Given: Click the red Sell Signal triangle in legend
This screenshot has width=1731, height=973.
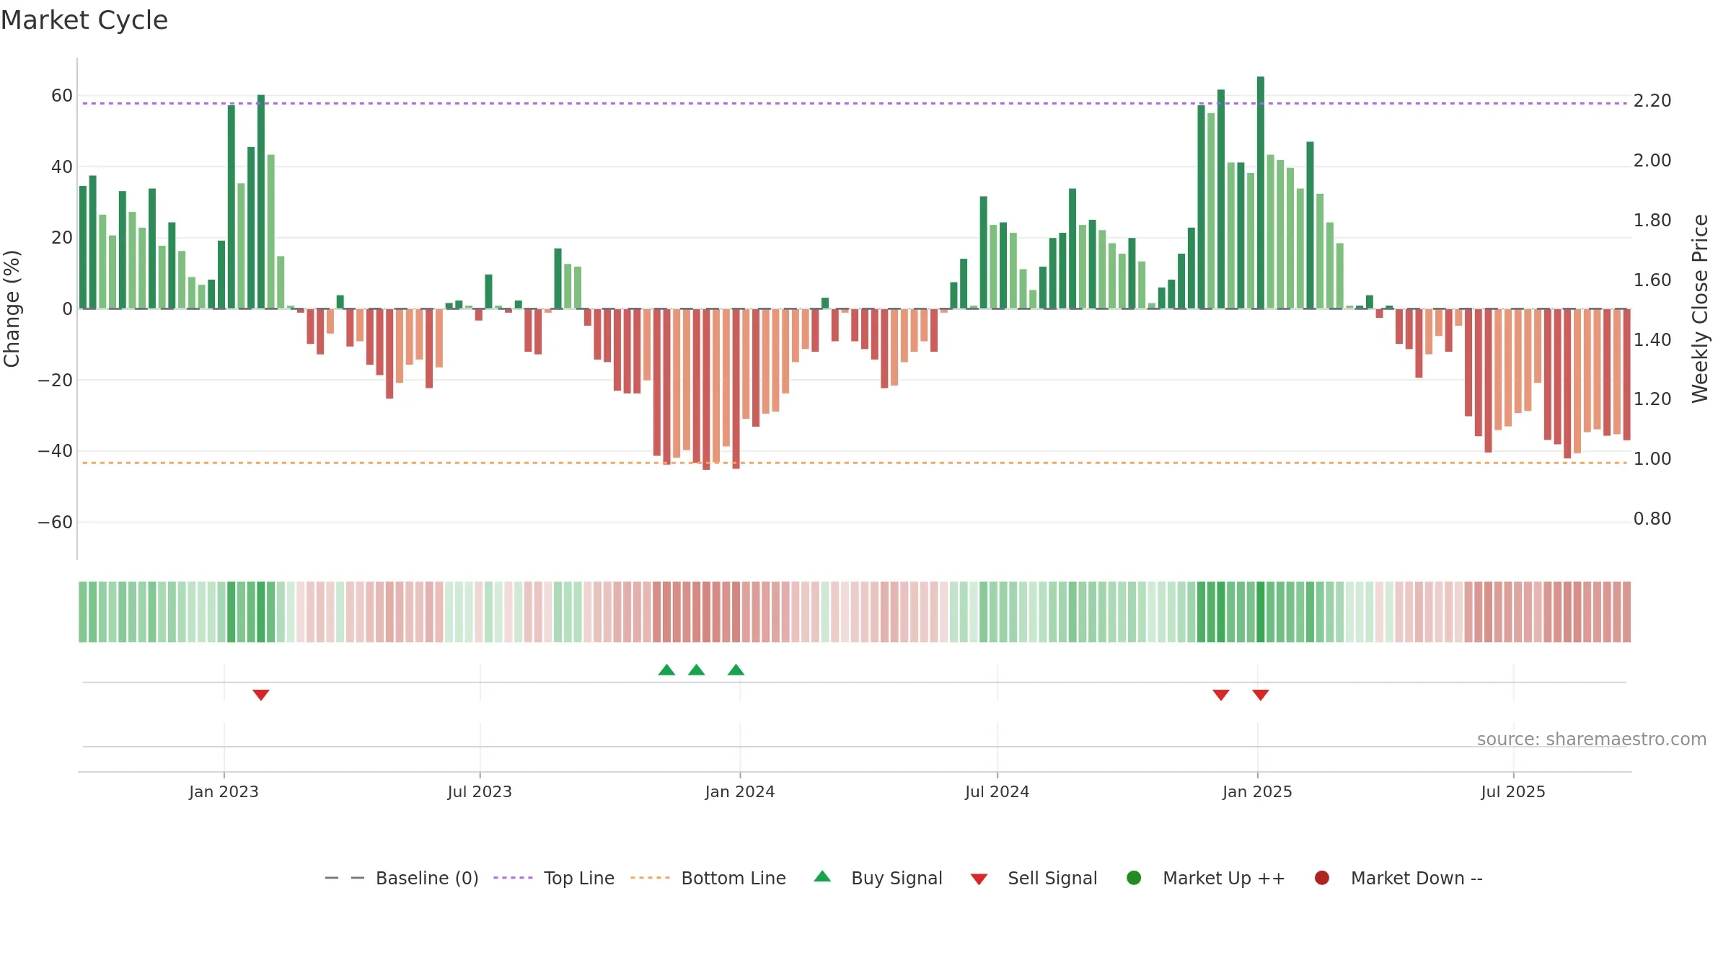Looking at the screenshot, I should click(979, 879).
